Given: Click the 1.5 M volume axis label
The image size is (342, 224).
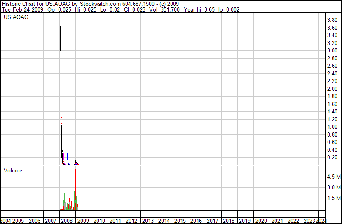Looking at the screenshot, I should 333,198.
